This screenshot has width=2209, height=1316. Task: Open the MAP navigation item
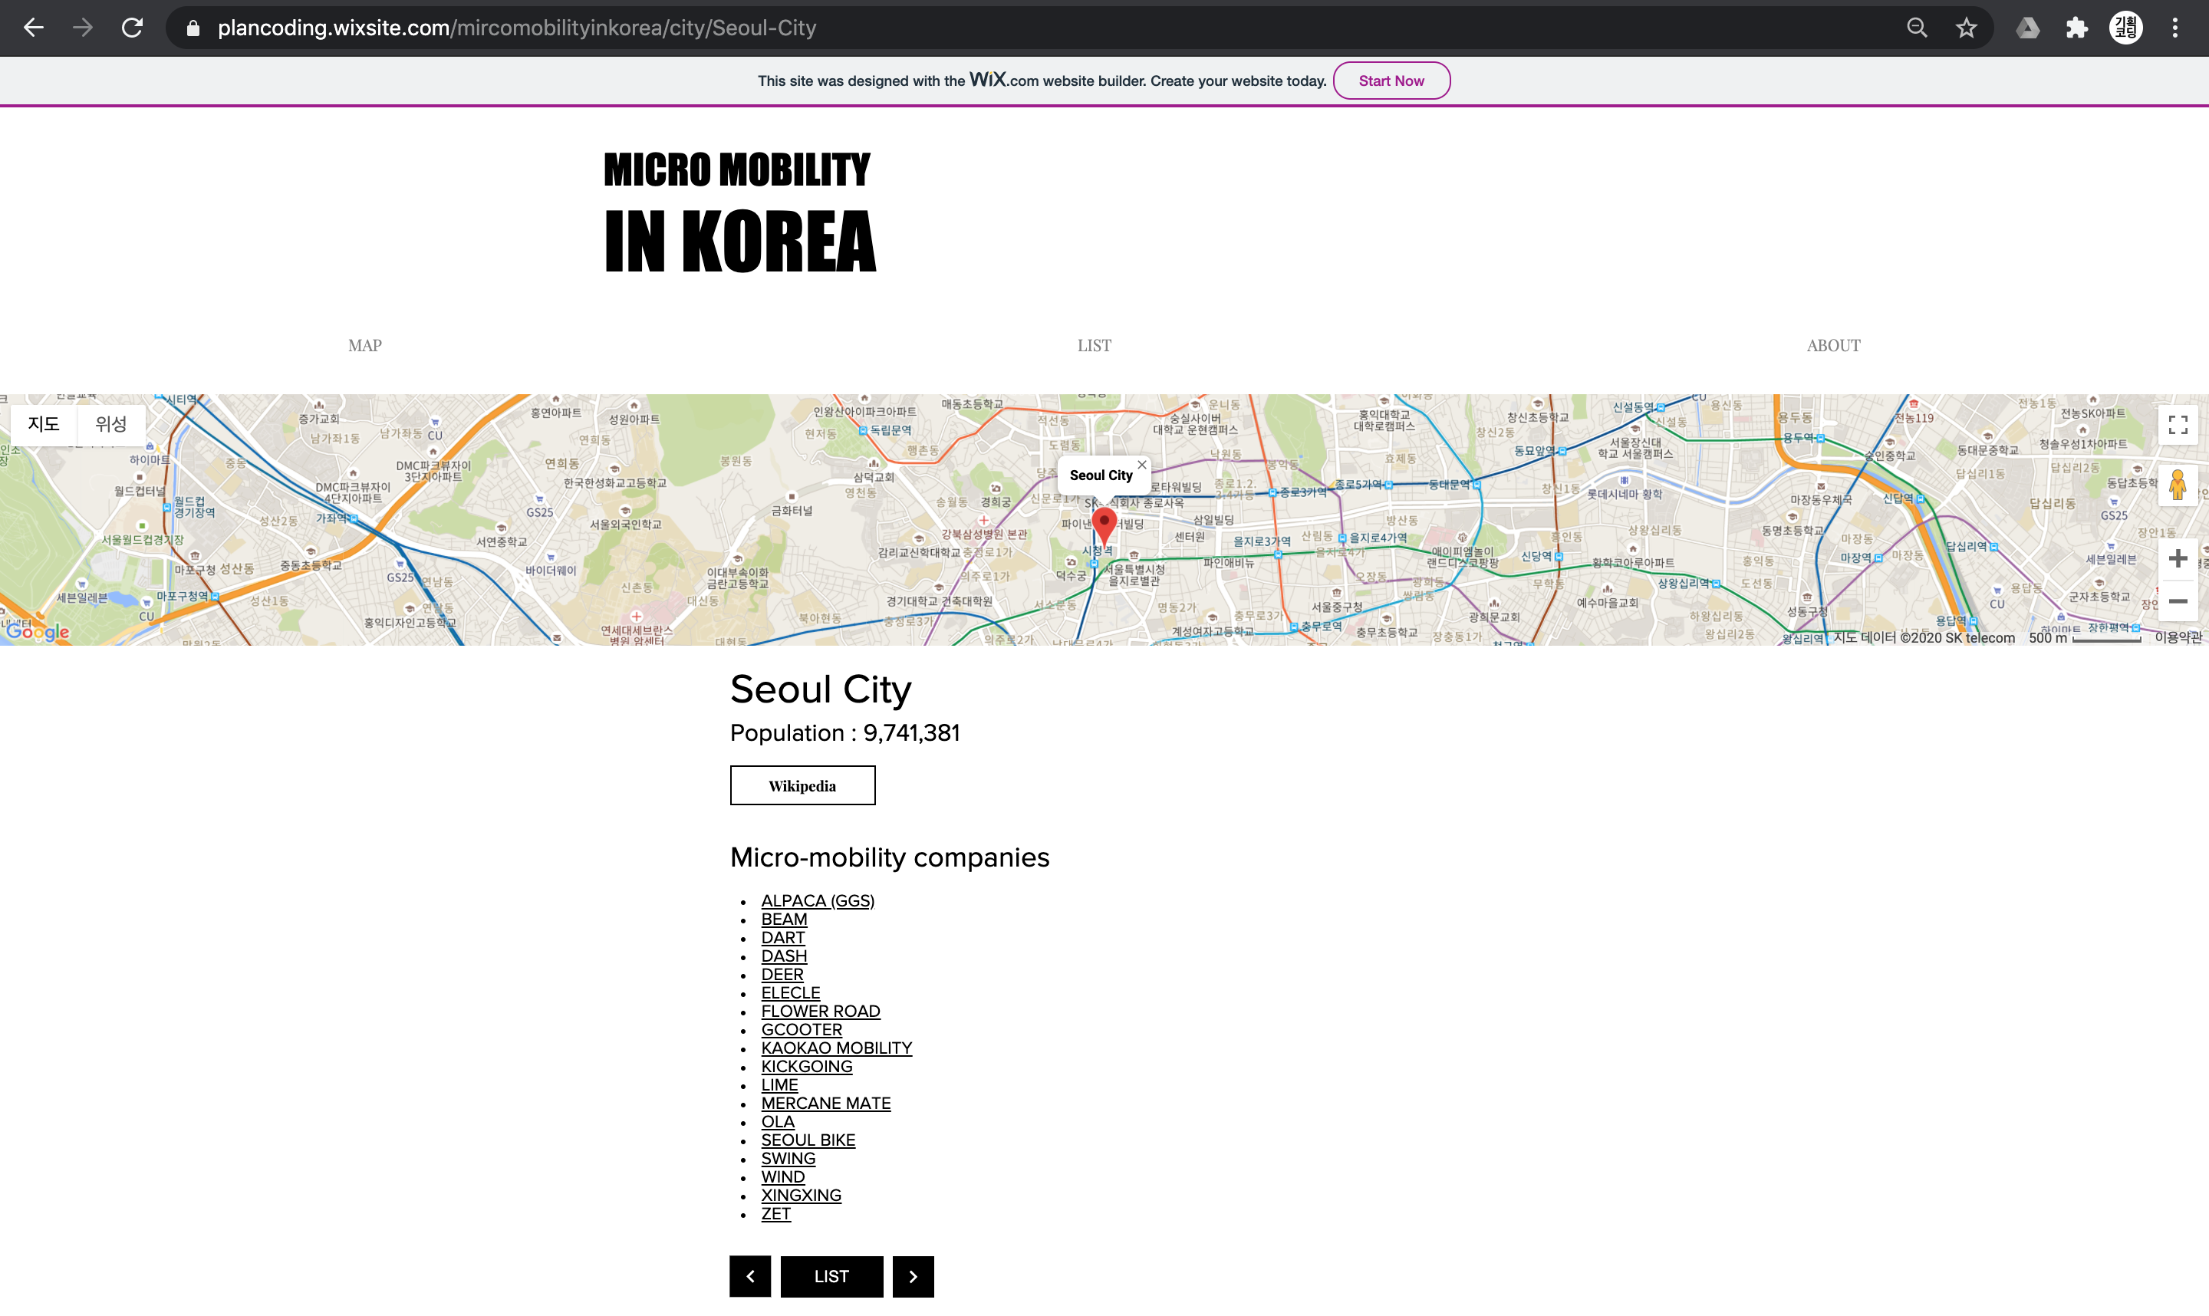tap(364, 345)
